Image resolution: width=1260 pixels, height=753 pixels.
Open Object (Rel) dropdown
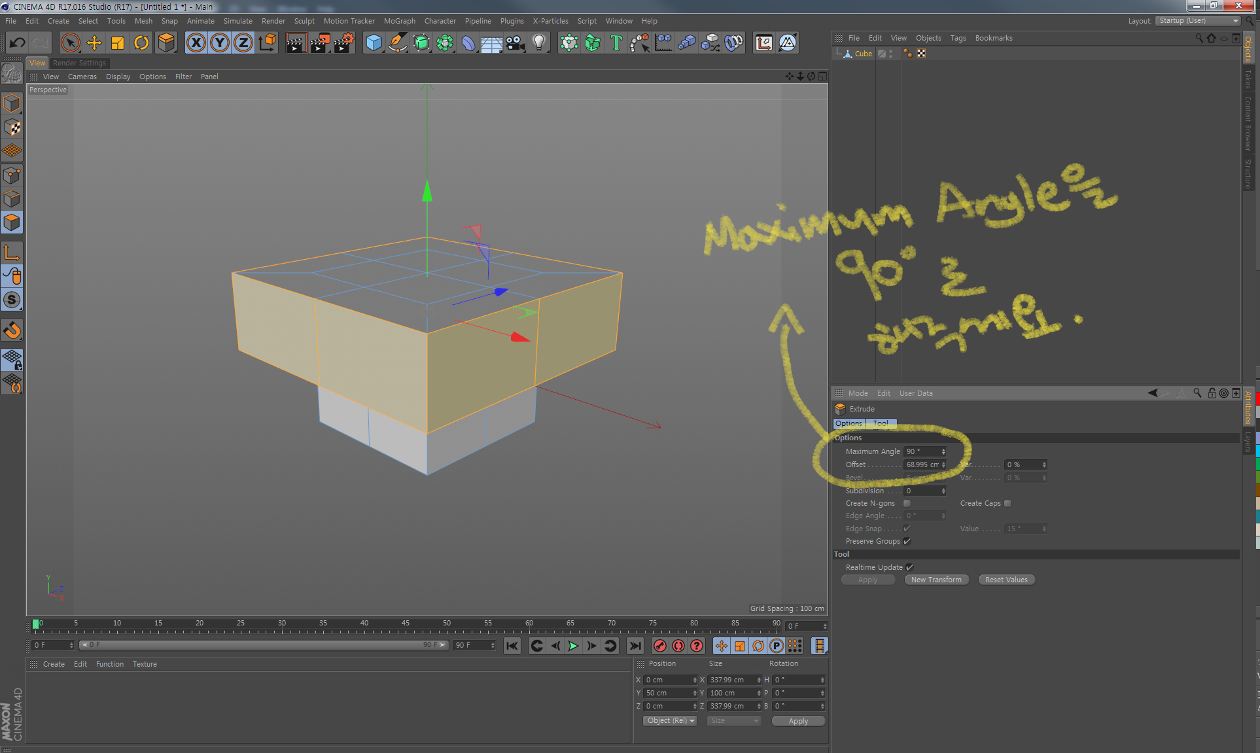(671, 720)
